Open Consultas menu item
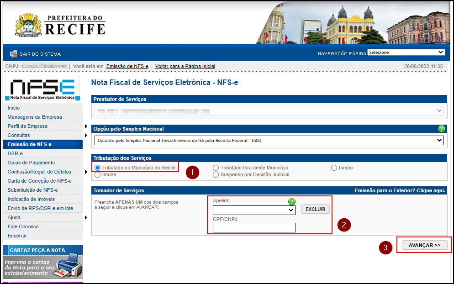454x284 pixels. pos(19,135)
